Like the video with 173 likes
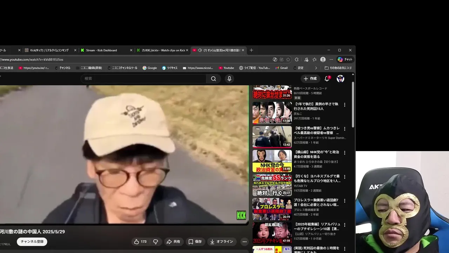This screenshot has width=449, height=253. (140, 242)
